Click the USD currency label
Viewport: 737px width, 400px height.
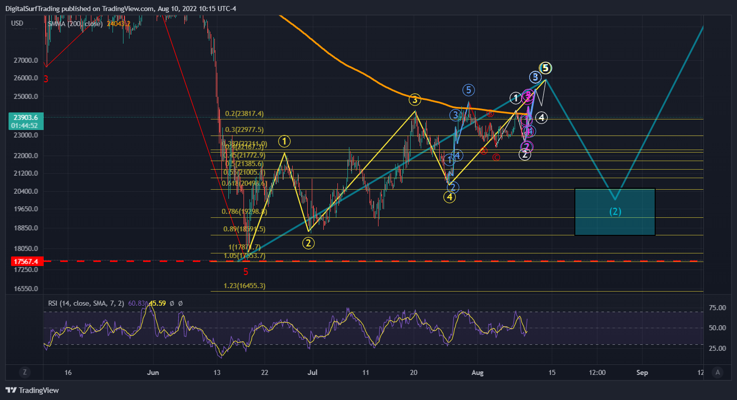tap(17, 23)
